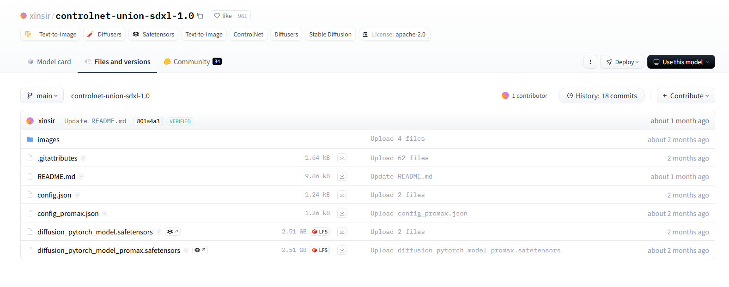Open the controlnet-union-sdxl-1.0 breadcrumb path
729x287 pixels.
tap(110, 96)
